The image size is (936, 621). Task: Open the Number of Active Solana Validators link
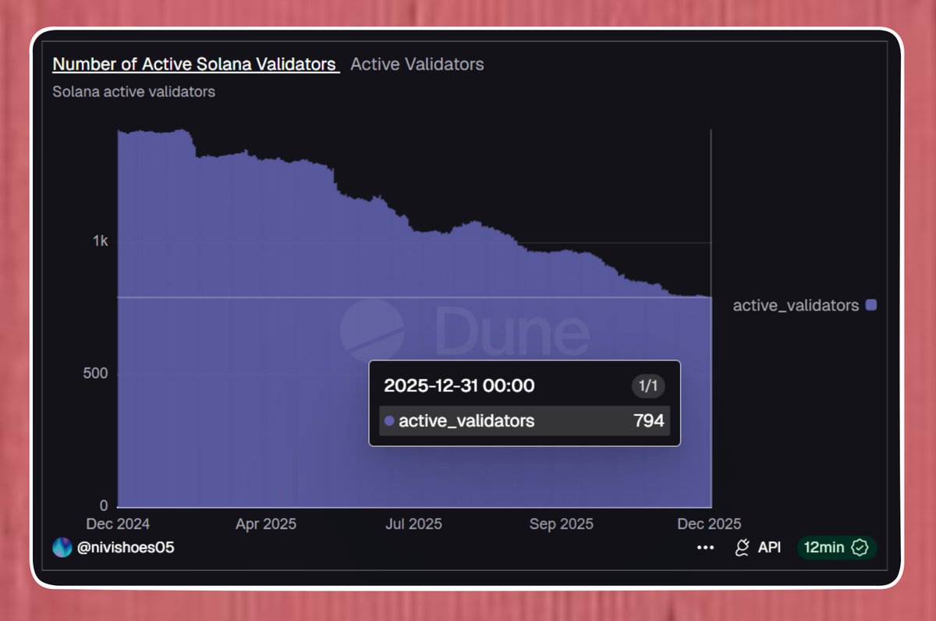pos(196,64)
